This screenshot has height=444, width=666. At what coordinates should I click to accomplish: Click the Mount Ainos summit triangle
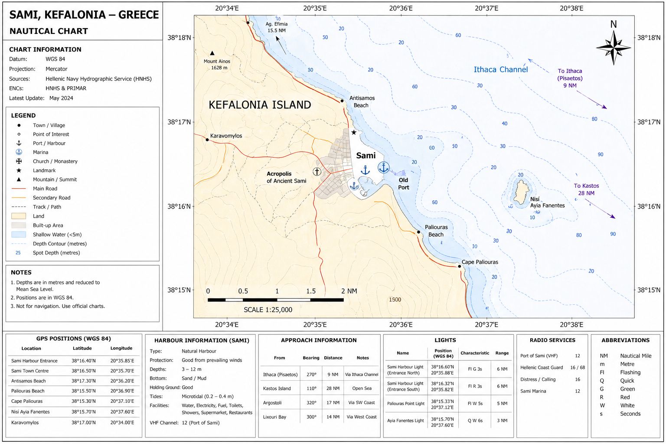[x=212, y=53]
